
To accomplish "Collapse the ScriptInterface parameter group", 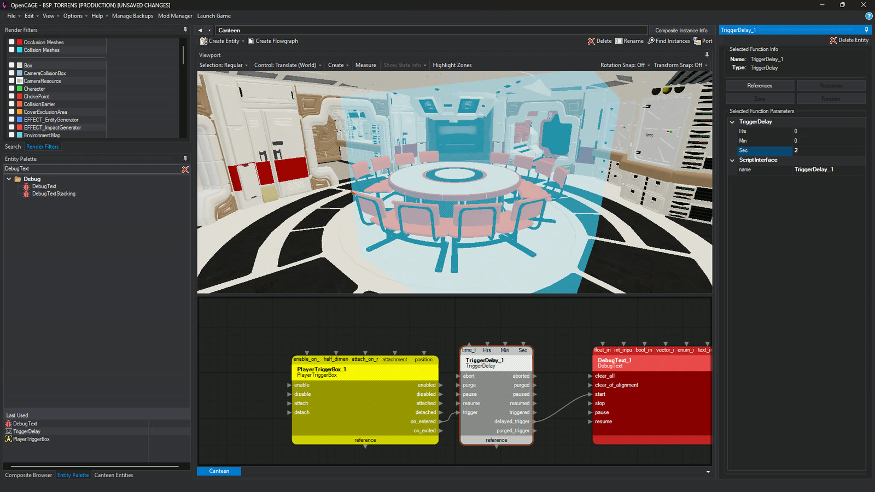I will [x=732, y=160].
